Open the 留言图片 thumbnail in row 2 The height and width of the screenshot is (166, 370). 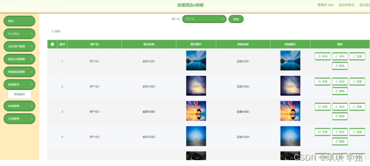(196, 86)
